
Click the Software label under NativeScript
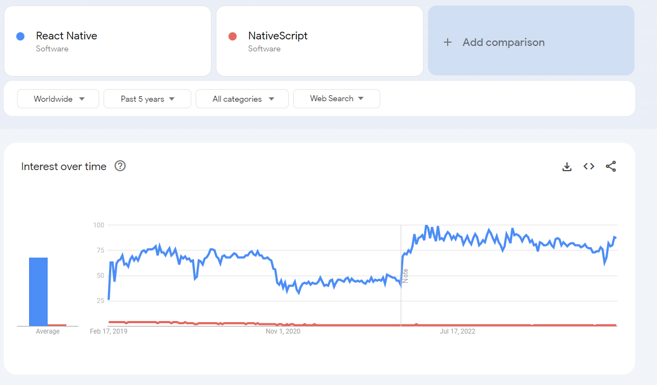click(265, 49)
